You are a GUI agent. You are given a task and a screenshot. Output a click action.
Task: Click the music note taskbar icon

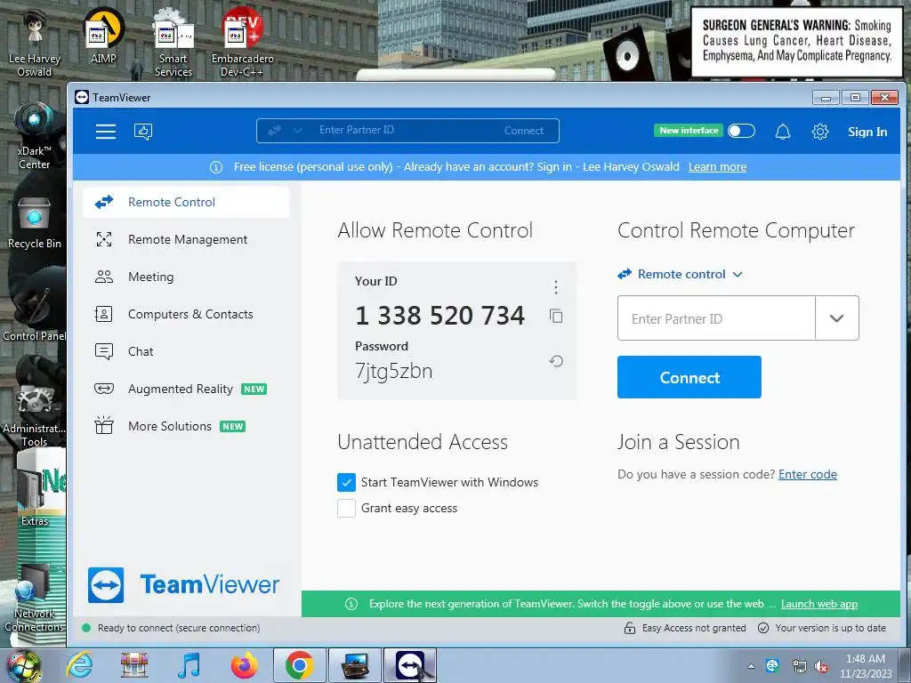[189, 665]
